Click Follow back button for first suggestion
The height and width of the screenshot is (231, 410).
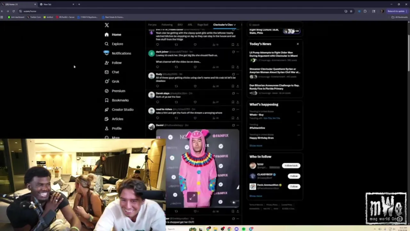tap(291, 166)
